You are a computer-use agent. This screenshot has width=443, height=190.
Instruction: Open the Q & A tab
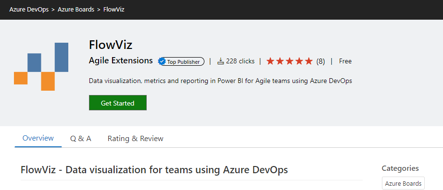[x=81, y=139]
